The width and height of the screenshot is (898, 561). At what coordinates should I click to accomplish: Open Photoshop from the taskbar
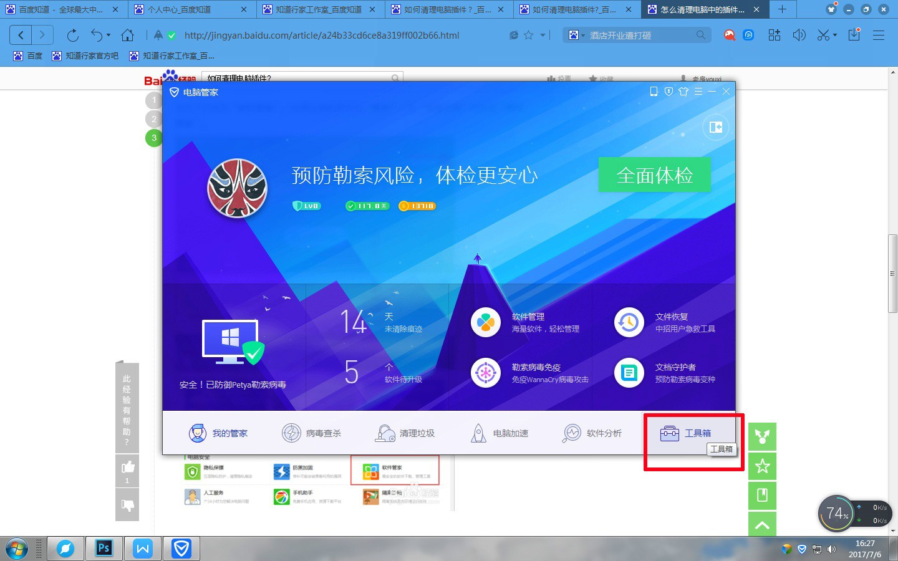coord(104,549)
